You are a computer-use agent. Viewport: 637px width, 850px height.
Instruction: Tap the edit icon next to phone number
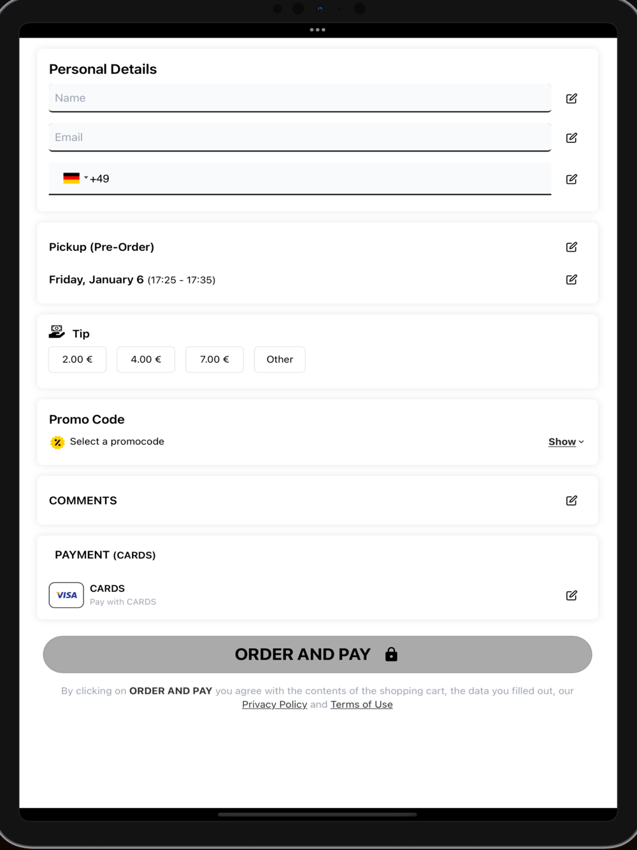pos(571,179)
